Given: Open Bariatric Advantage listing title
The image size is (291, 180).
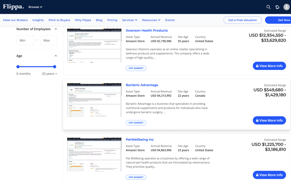Looking at the screenshot, I should tap(142, 85).
